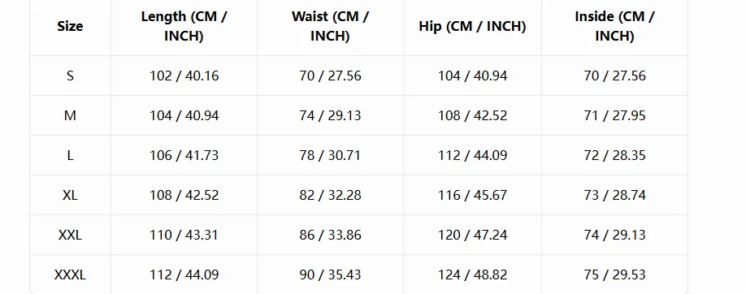
Task: Select the 112 / 44.09 hip cell
Action: tap(472, 156)
